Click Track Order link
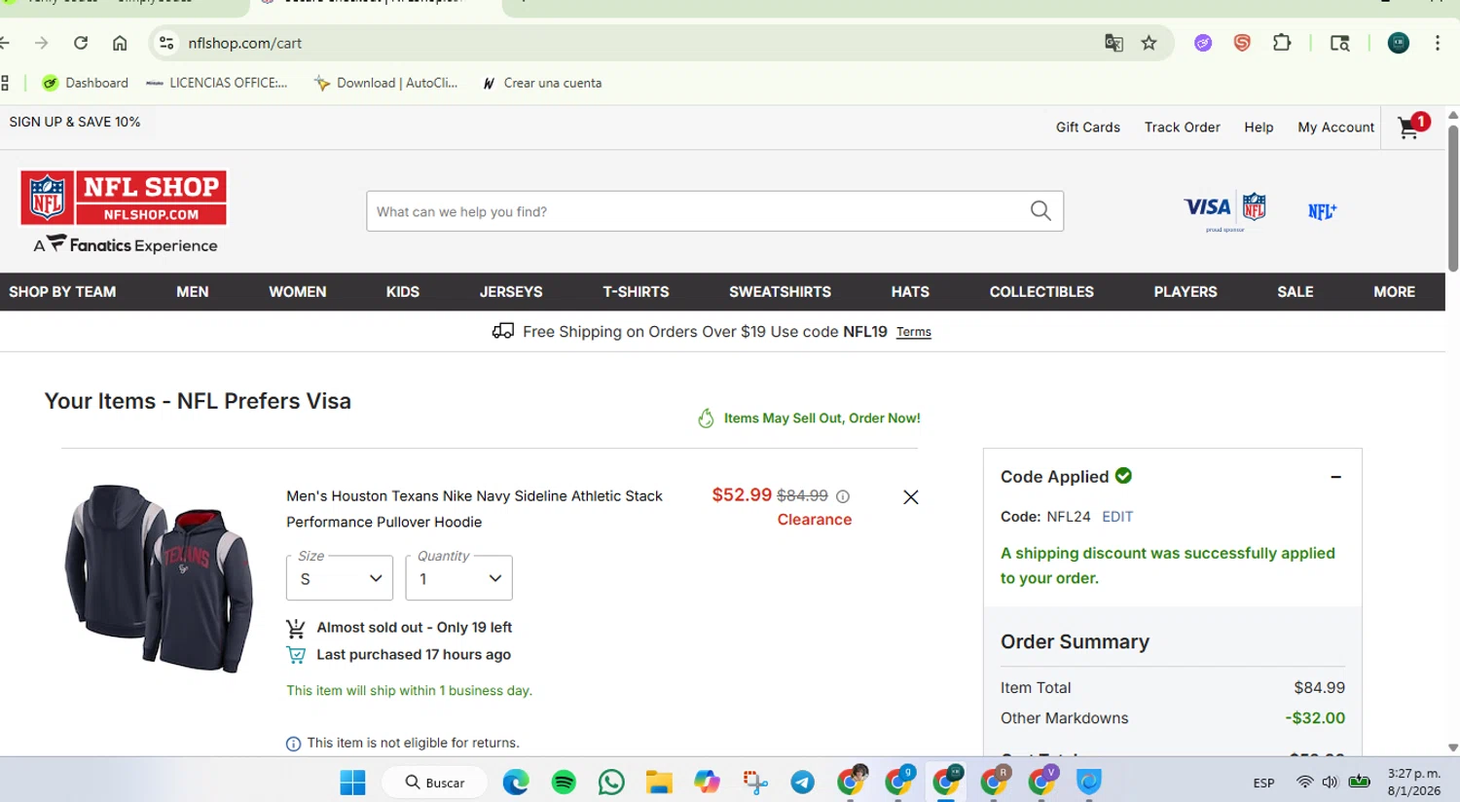The height and width of the screenshot is (802, 1460). [1183, 128]
